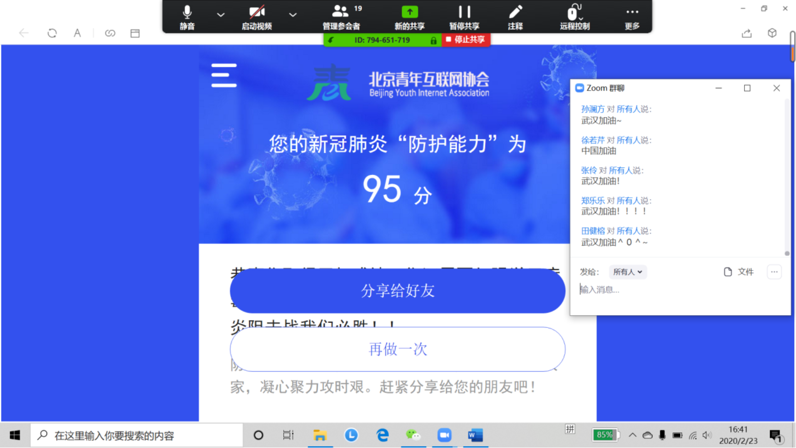
Task: Type in the chat message input field
Action: click(x=676, y=290)
